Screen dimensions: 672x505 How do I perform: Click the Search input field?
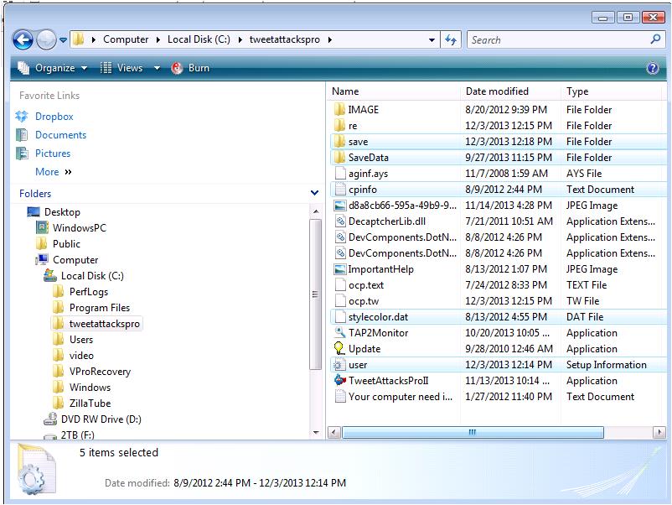pyautogui.click(x=556, y=39)
